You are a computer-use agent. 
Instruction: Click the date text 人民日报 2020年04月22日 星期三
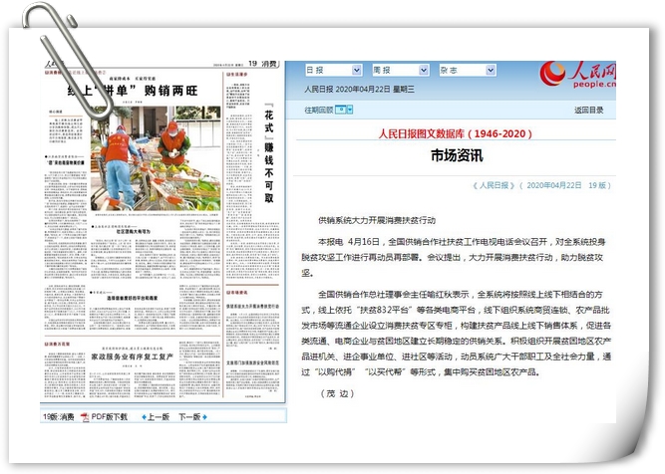click(x=359, y=90)
